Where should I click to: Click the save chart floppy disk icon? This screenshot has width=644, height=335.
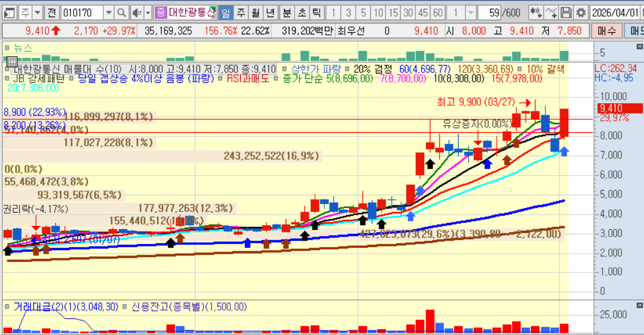click(x=566, y=12)
